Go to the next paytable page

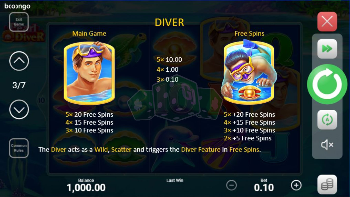coord(19,109)
